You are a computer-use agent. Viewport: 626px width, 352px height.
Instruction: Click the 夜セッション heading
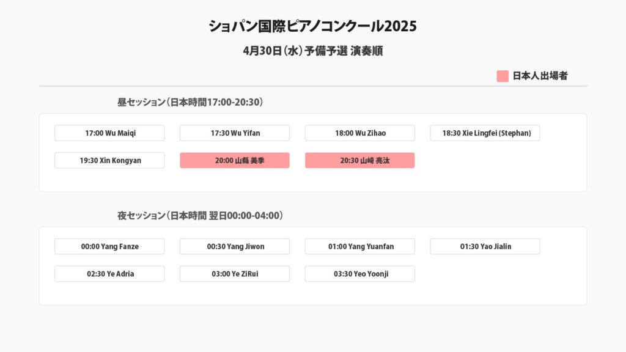pos(200,216)
